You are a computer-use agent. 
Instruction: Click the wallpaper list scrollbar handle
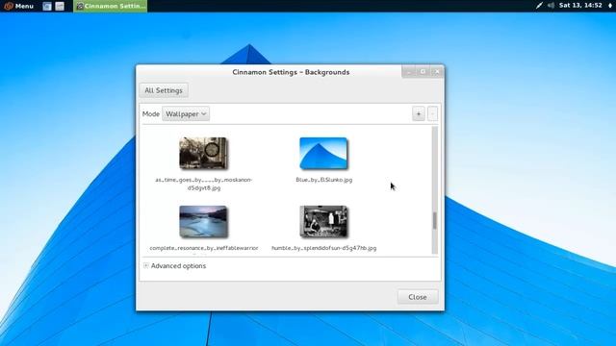point(434,220)
